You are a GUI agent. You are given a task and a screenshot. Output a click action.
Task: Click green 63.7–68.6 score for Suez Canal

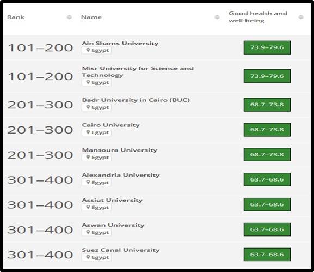(x=267, y=255)
